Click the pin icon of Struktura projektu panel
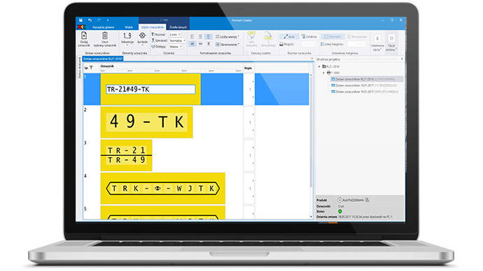 (402, 59)
